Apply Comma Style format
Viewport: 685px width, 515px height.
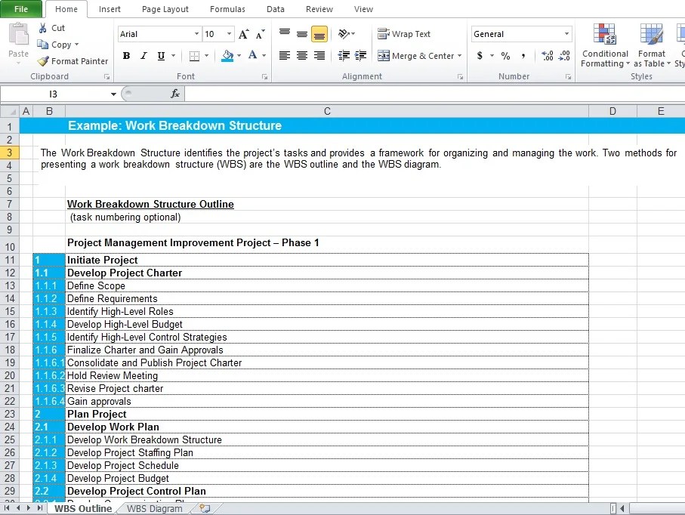click(523, 55)
